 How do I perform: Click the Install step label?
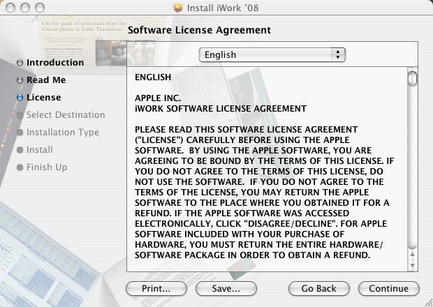pos(40,150)
